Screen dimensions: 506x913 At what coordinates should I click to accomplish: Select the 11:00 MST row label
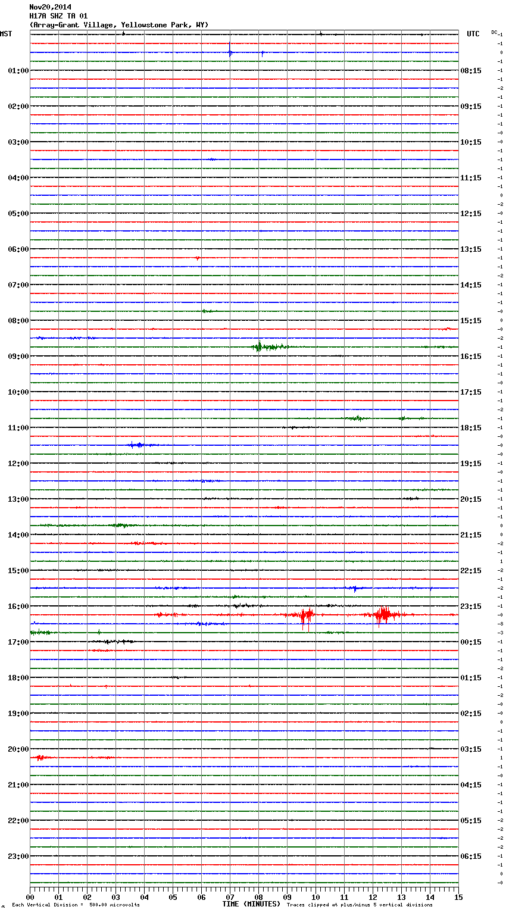tap(18, 428)
